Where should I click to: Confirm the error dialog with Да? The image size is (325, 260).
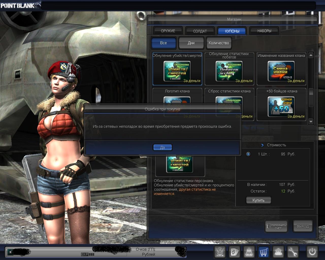coord(162,147)
